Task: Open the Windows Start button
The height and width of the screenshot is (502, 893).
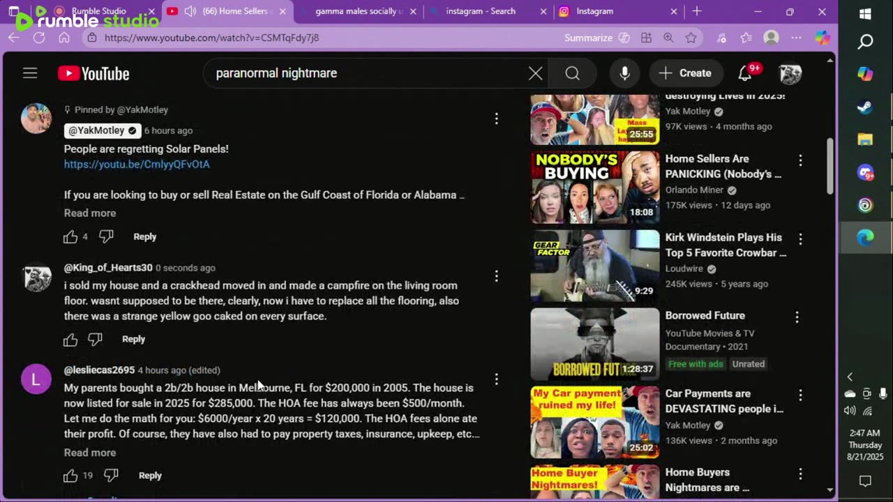Action: coord(865,14)
